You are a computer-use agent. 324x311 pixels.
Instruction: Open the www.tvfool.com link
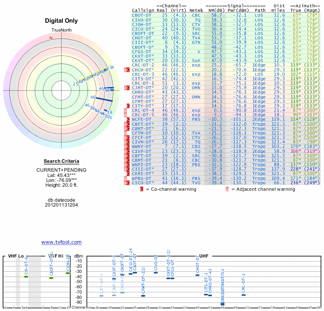[x=62, y=242]
